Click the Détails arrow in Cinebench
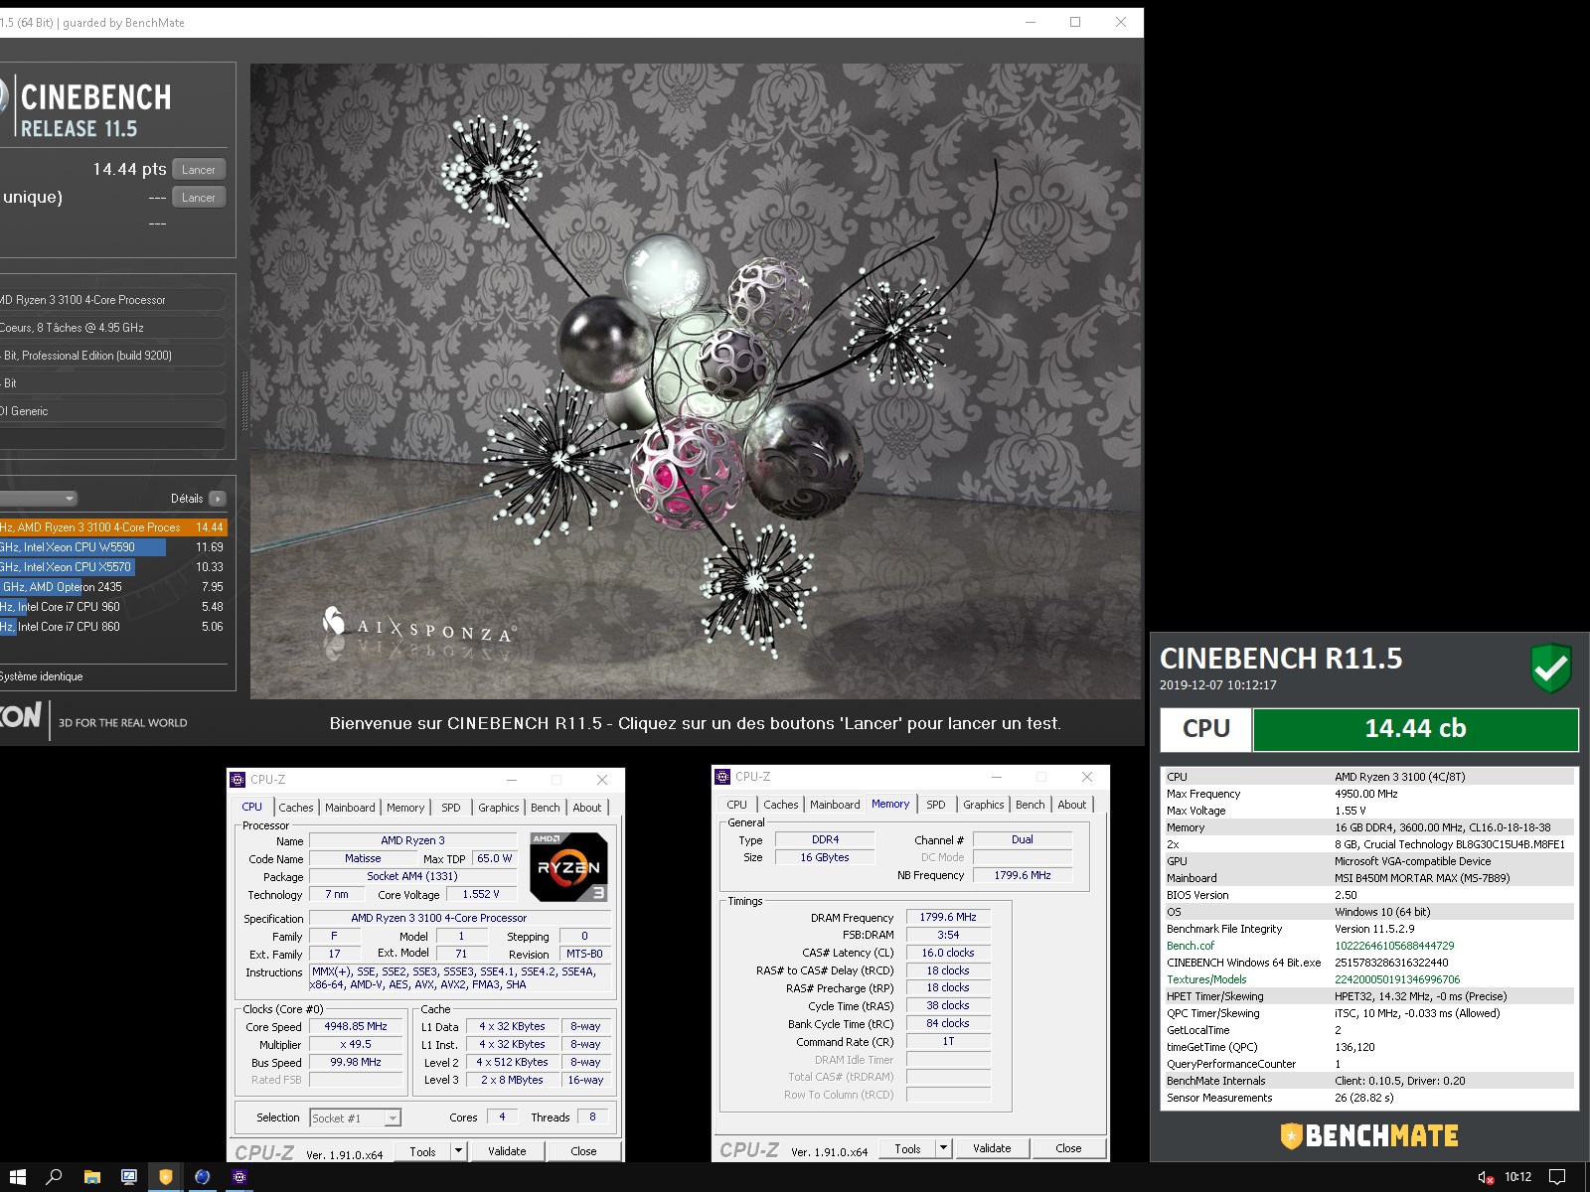Image resolution: width=1590 pixels, height=1192 pixels. point(218,499)
